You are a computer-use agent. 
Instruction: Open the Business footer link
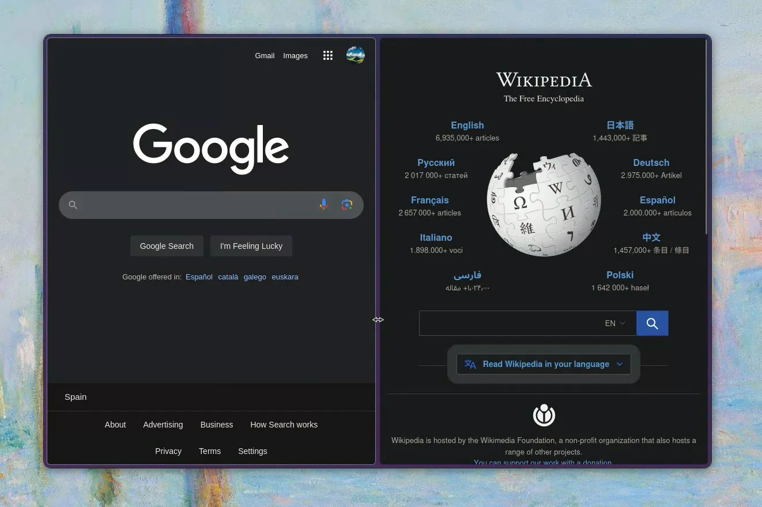tap(217, 425)
